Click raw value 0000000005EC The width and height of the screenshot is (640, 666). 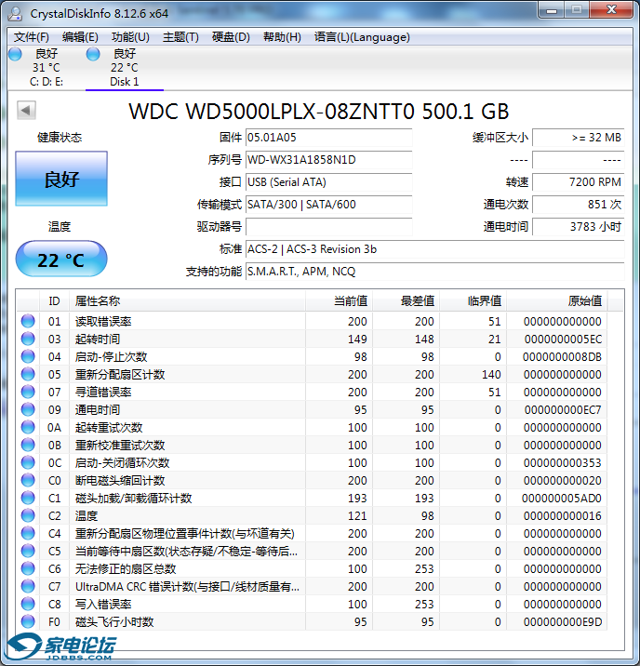point(563,340)
